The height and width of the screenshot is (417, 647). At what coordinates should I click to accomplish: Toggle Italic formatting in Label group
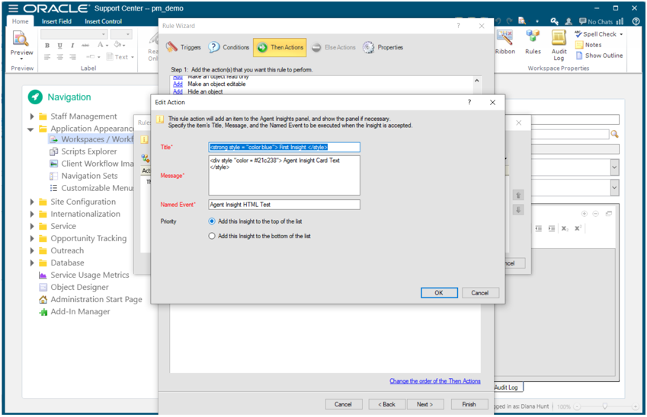click(x=72, y=46)
